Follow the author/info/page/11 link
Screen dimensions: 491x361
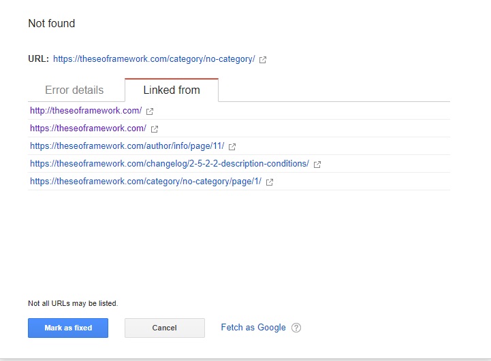(127, 145)
